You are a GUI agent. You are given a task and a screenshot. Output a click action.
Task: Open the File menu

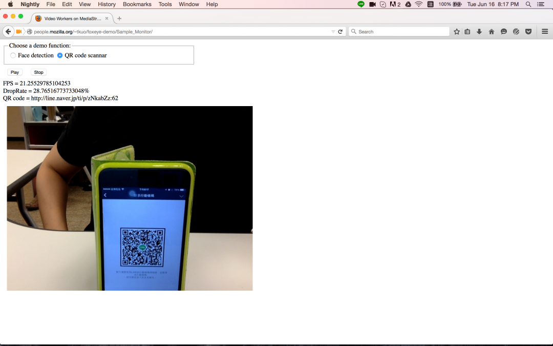click(51, 4)
